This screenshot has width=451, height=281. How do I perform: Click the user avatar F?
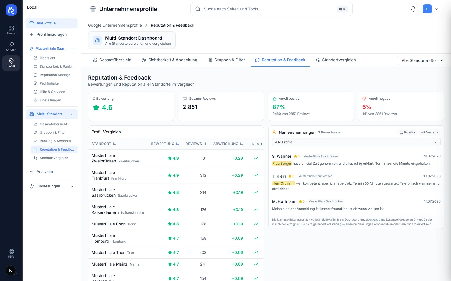[x=427, y=9]
